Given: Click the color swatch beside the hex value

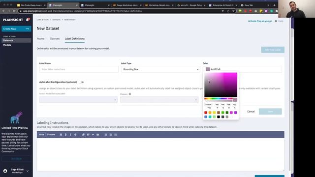Looking at the screenshot, I should point(208,69).
